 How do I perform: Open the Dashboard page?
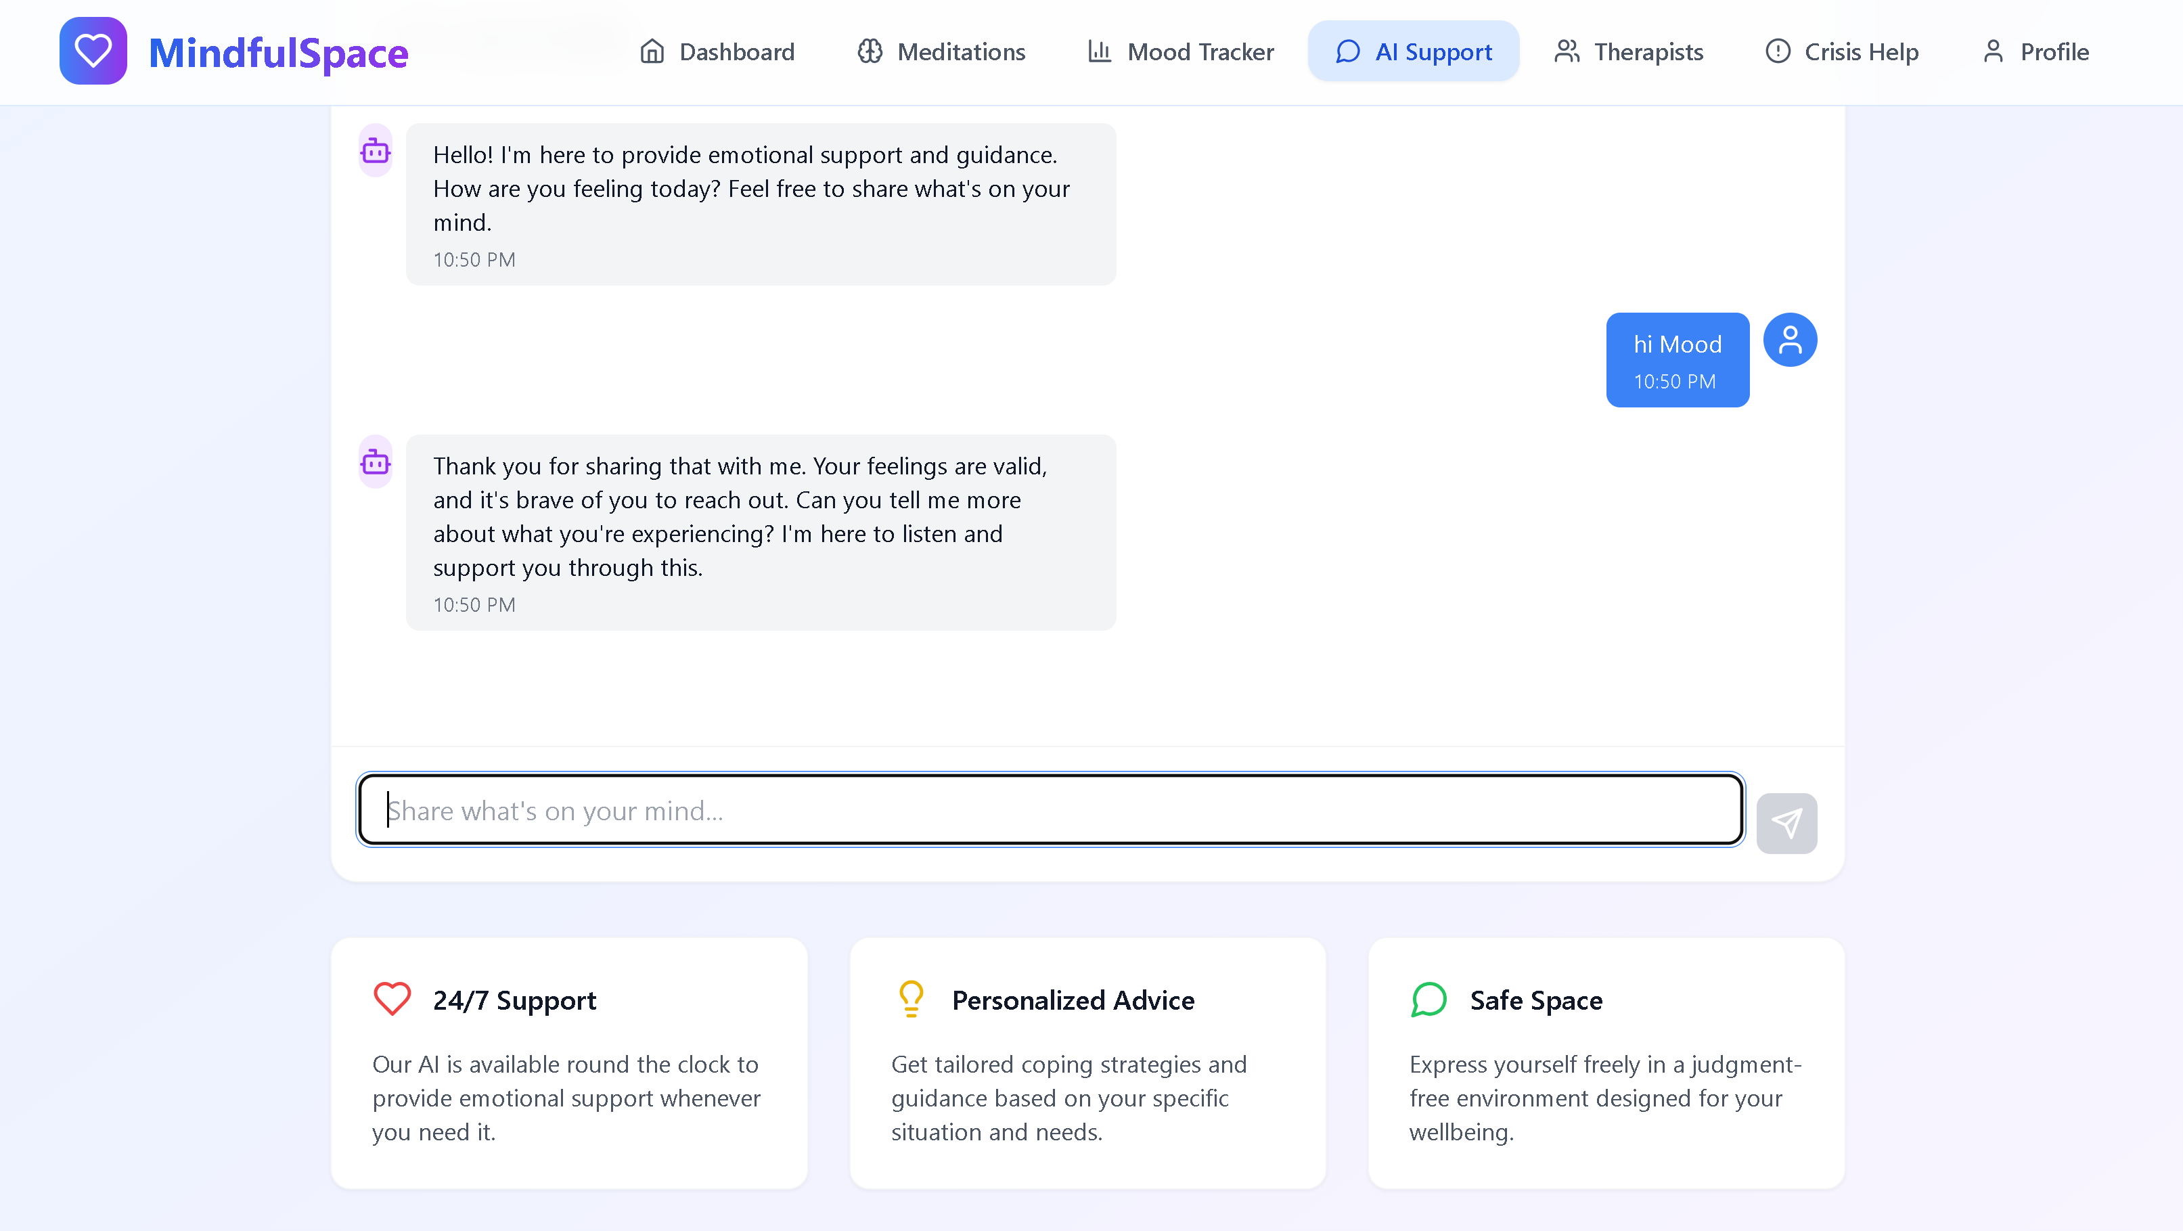pyautogui.click(x=717, y=51)
